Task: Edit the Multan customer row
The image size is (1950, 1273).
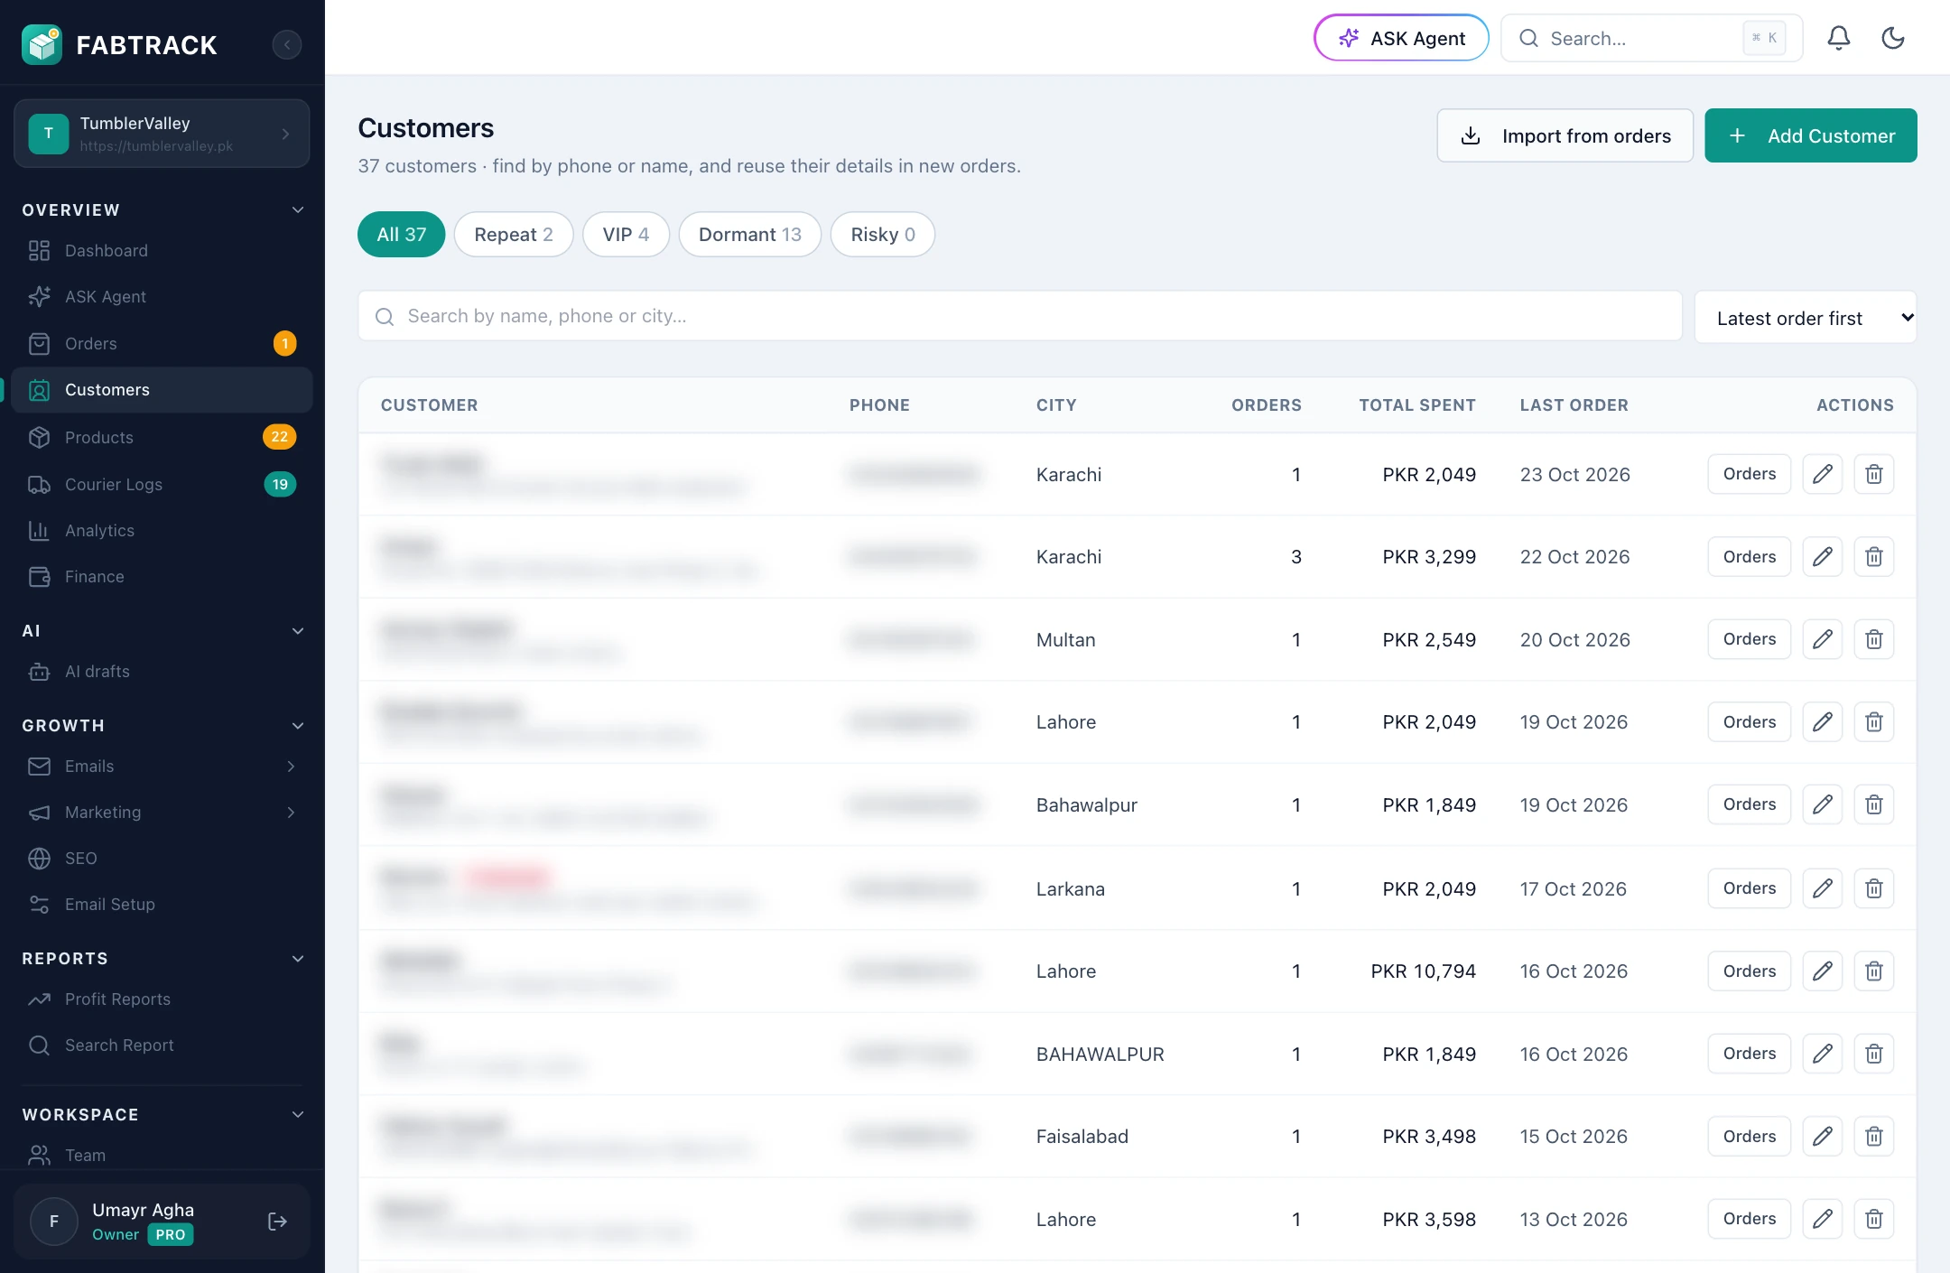Action: click(1823, 639)
